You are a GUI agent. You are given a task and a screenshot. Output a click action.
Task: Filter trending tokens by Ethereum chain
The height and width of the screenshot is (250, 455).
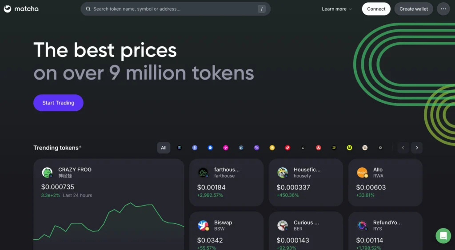(195, 148)
